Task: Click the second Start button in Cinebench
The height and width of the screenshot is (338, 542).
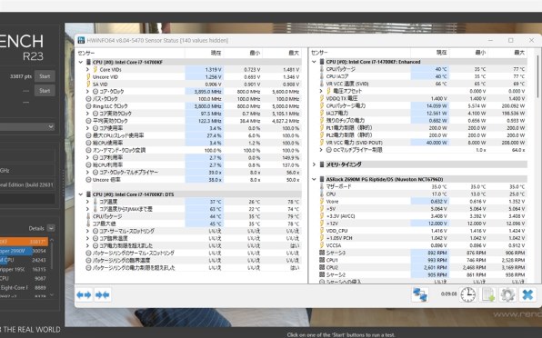Action: 45,91
